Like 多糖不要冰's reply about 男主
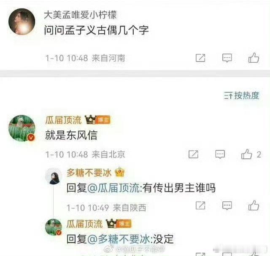Screen dimensions: 270x256 (254, 205)
